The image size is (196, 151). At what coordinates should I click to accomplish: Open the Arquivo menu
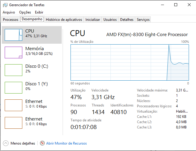(x=9, y=12)
